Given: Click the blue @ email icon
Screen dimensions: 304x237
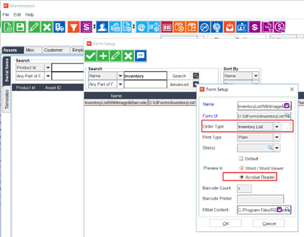Looking at the screenshot, I should (141, 27).
